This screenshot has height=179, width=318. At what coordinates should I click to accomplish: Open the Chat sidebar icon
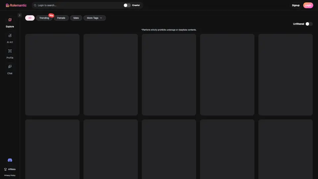coord(10,67)
